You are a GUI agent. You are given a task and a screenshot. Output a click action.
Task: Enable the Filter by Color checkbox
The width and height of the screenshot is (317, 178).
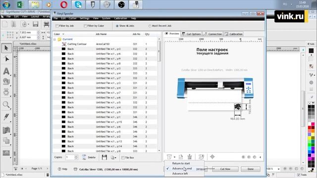(x=85, y=26)
